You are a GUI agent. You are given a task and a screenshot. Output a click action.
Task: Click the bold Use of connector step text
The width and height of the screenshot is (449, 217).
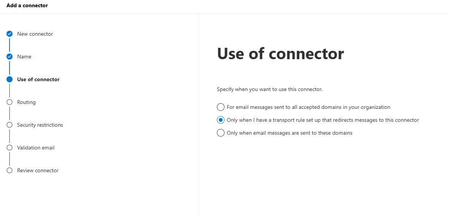tap(38, 79)
